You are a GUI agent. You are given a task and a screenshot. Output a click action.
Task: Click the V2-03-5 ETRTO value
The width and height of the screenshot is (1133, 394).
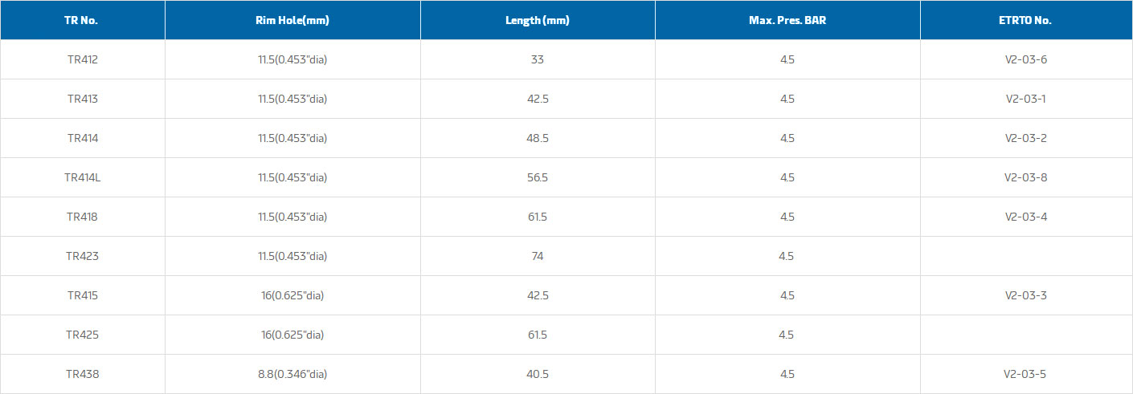pos(1026,374)
